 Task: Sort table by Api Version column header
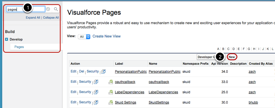pos(219,64)
